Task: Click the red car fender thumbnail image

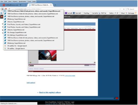Action: click(x=47, y=55)
